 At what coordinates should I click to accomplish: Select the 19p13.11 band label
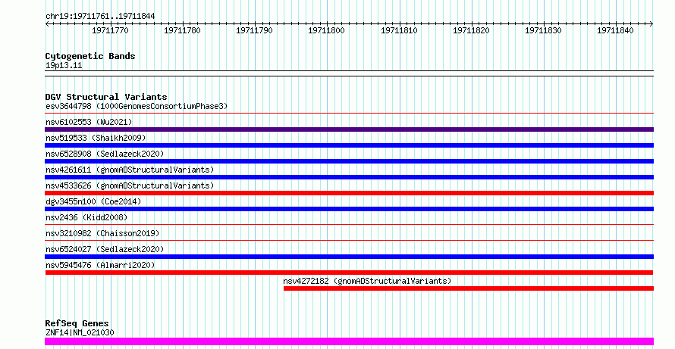click(64, 66)
